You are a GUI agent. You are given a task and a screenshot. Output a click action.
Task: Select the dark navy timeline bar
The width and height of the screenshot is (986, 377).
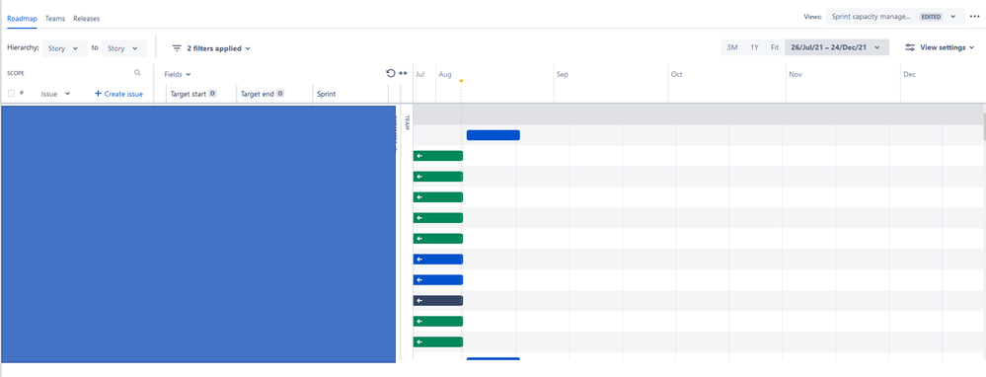tap(437, 301)
